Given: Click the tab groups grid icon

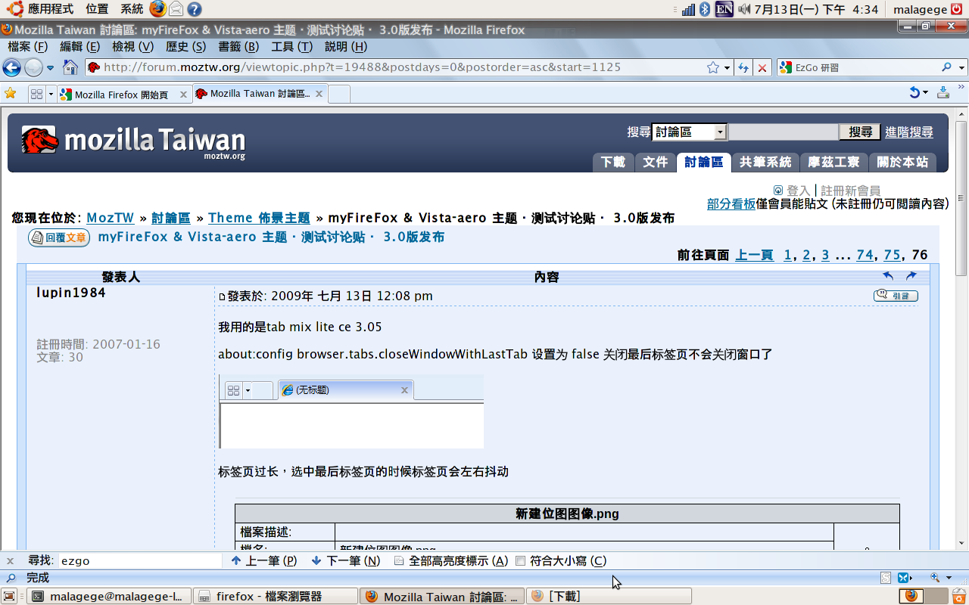Looking at the screenshot, I should [36, 94].
